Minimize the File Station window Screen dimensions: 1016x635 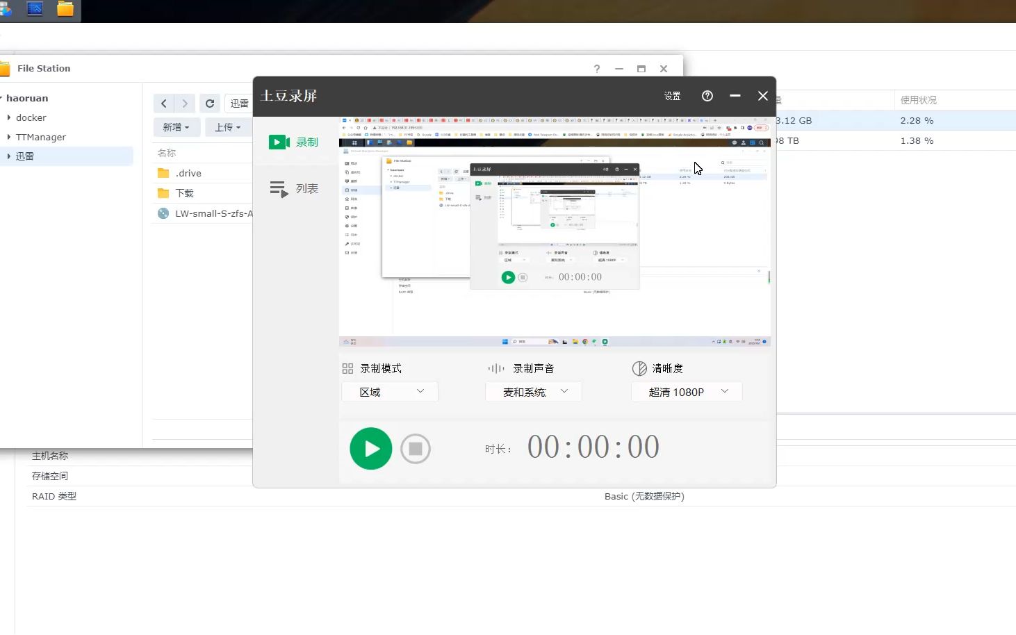coord(619,68)
